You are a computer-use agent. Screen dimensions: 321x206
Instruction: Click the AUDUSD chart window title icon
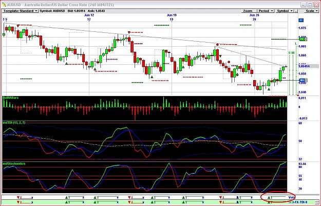tap(4, 4)
